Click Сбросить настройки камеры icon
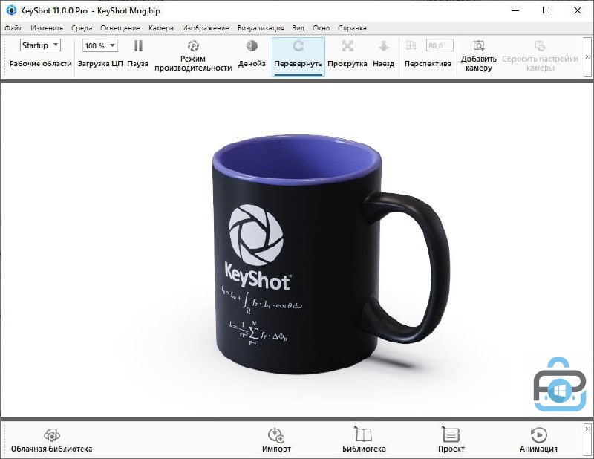 coord(540,45)
